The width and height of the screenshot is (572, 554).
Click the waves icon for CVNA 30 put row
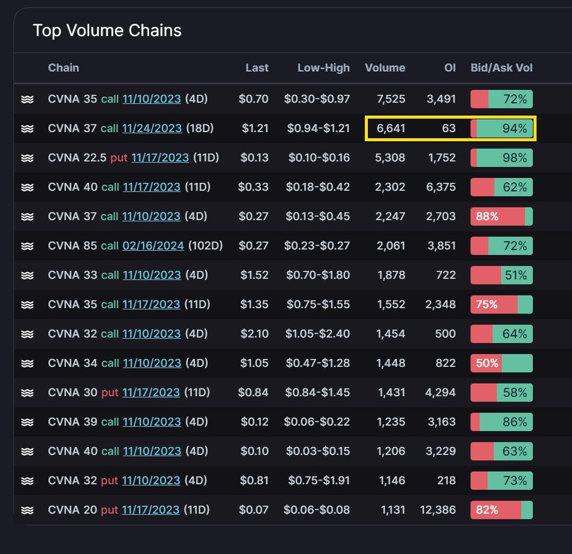click(x=28, y=393)
